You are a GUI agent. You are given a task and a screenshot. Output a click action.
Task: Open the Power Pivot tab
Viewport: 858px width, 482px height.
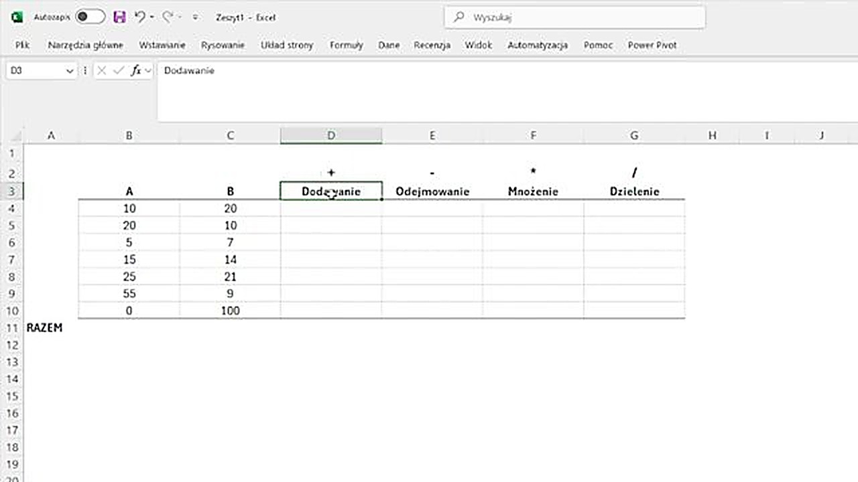tap(652, 45)
